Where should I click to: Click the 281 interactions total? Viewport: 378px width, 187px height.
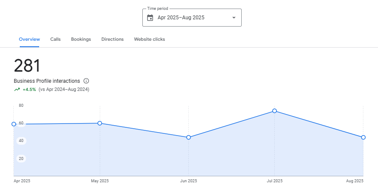pyautogui.click(x=27, y=66)
